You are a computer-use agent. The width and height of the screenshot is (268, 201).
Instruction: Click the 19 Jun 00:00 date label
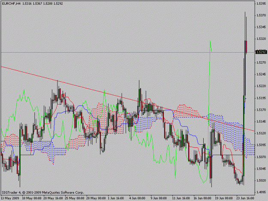pos(224,198)
